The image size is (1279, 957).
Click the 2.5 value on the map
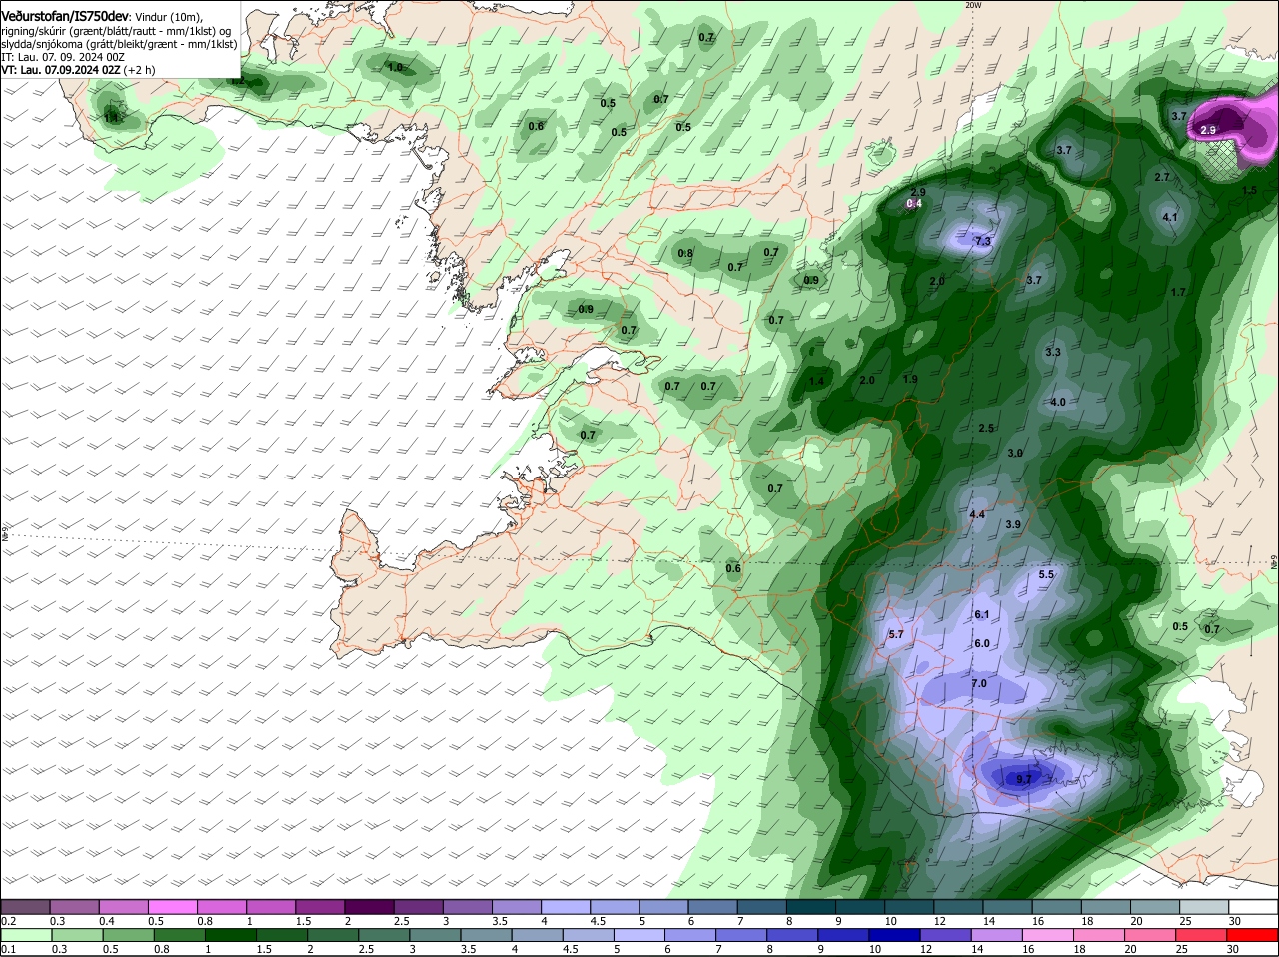click(x=986, y=429)
